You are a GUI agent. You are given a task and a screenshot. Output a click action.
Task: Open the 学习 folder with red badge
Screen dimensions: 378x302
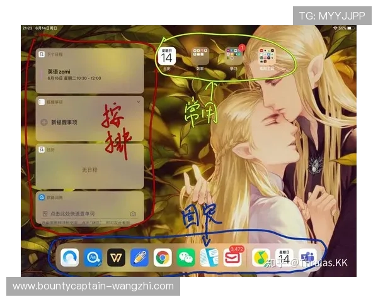[233, 55]
